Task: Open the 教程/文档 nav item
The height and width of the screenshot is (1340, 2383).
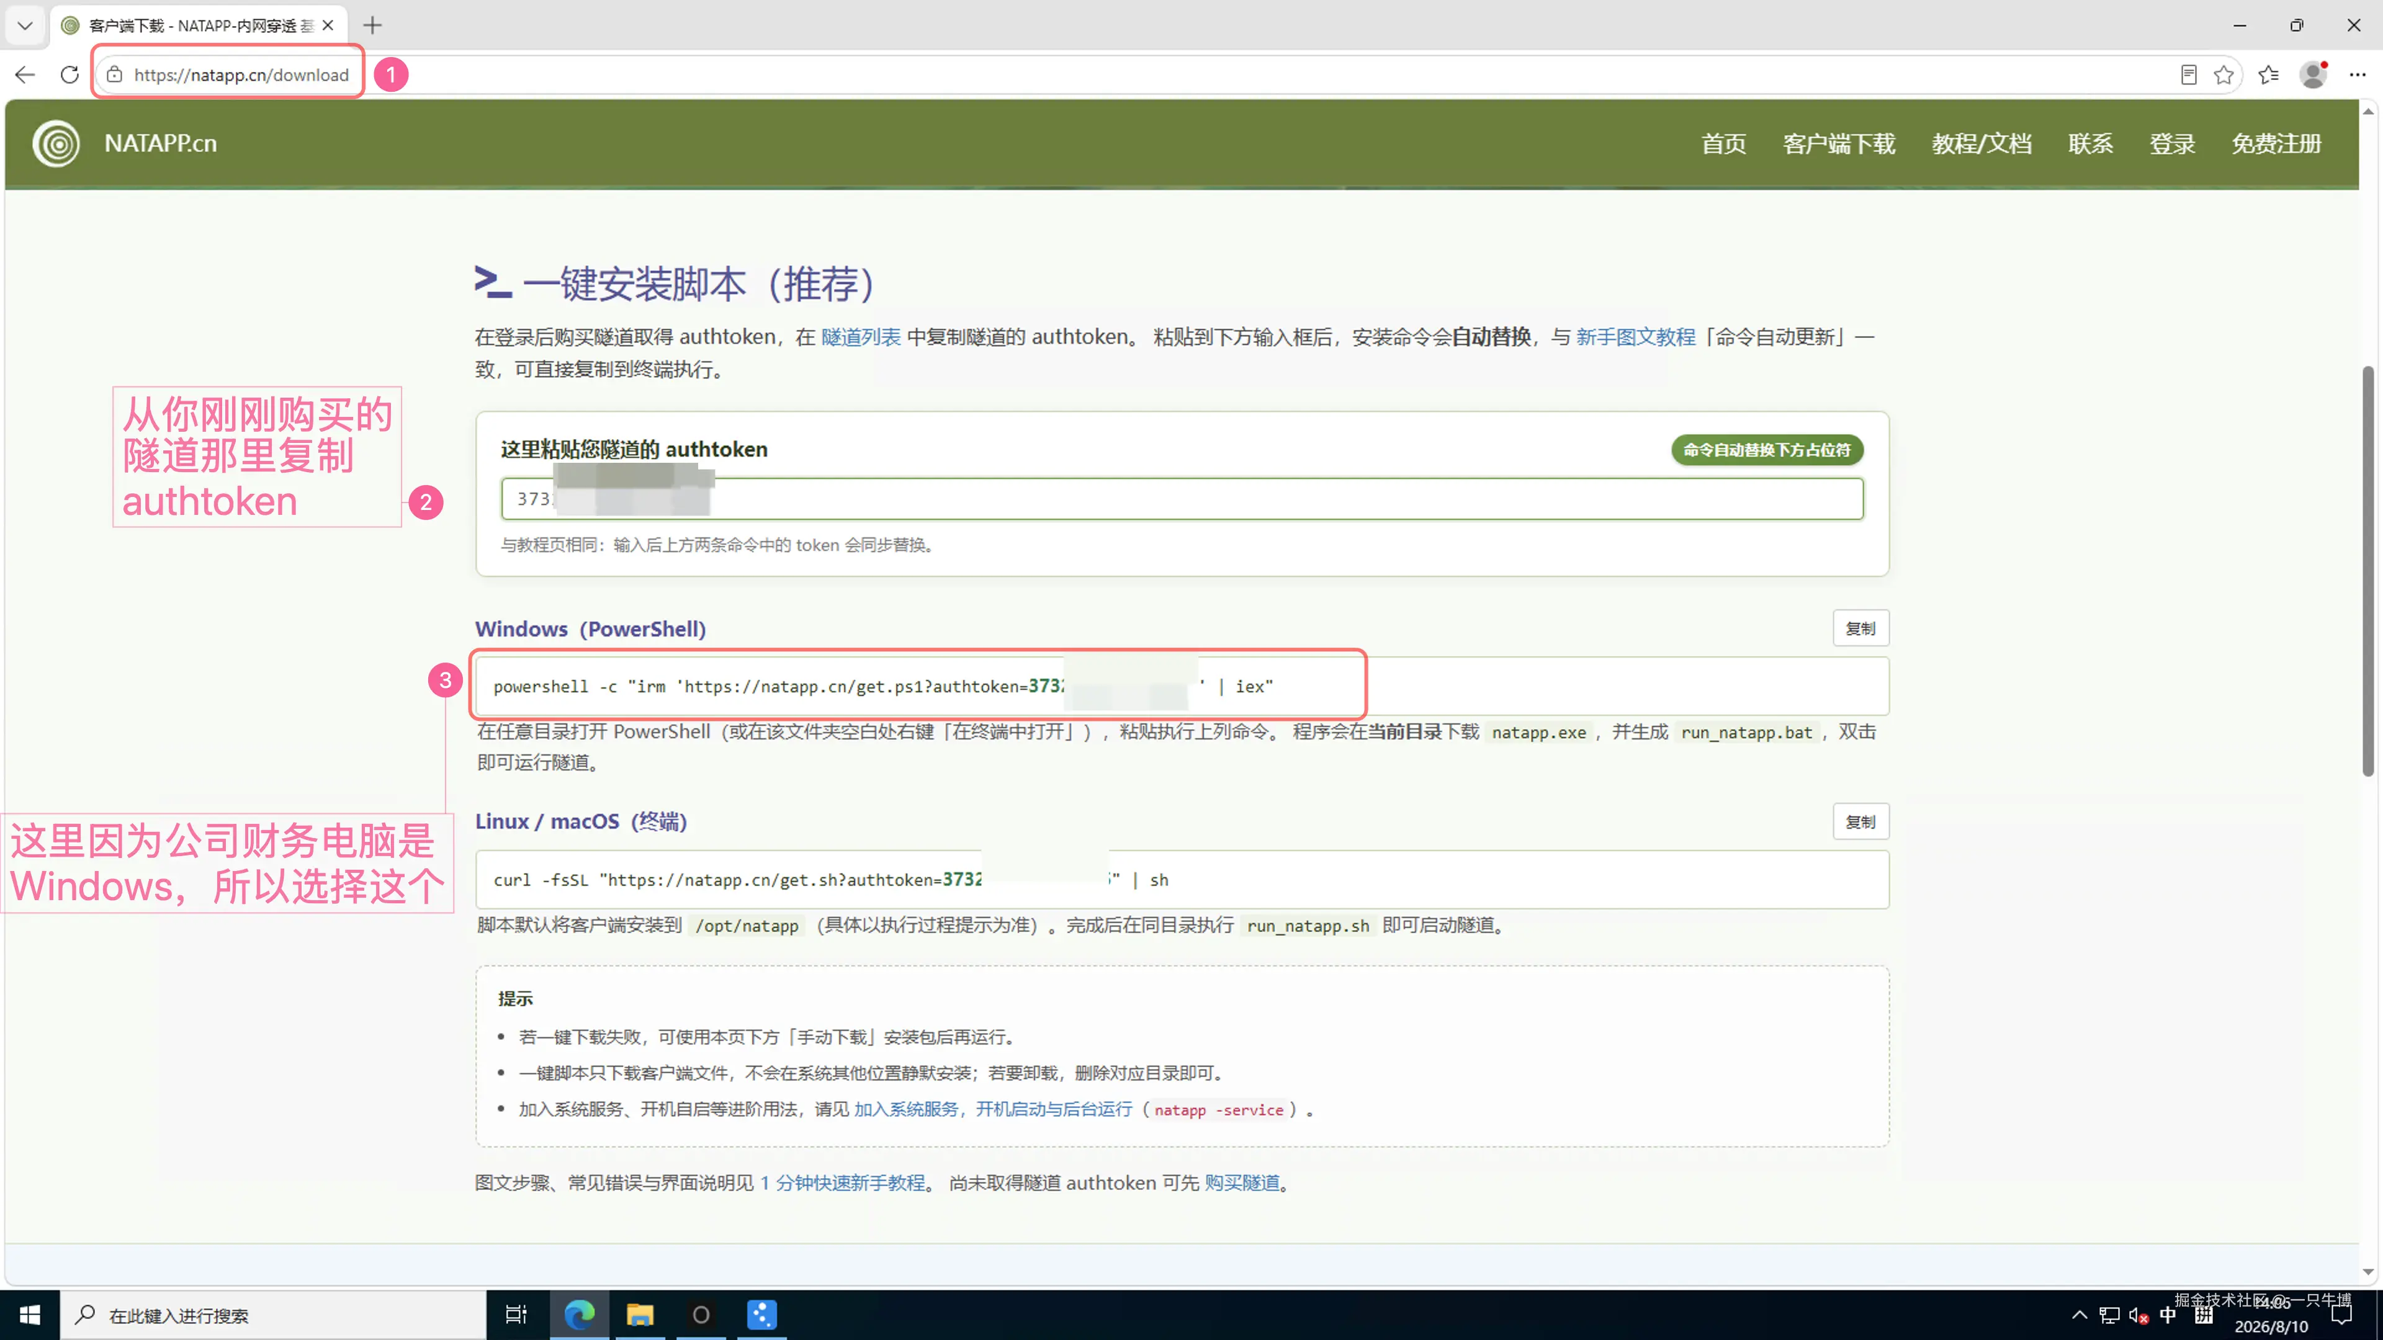Action: pyautogui.click(x=1981, y=143)
